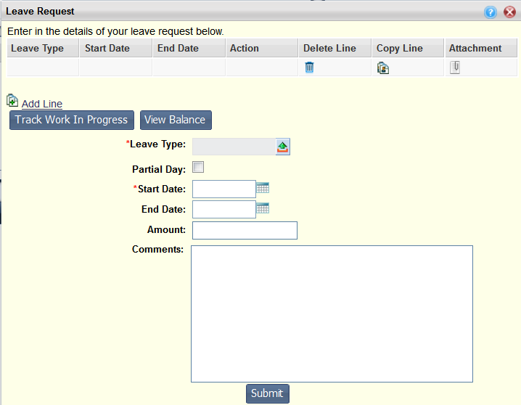Open the Leave Type lookup arrow icon
This screenshot has width=521, height=405.
tap(283, 147)
